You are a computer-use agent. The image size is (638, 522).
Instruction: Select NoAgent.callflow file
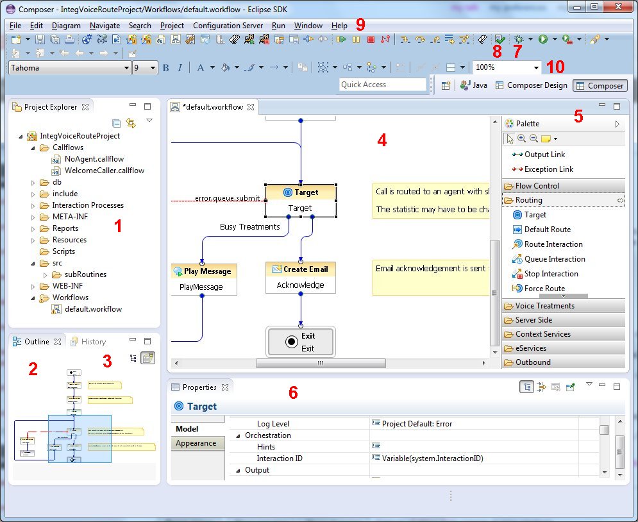pyautogui.click(x=94, y=159)
